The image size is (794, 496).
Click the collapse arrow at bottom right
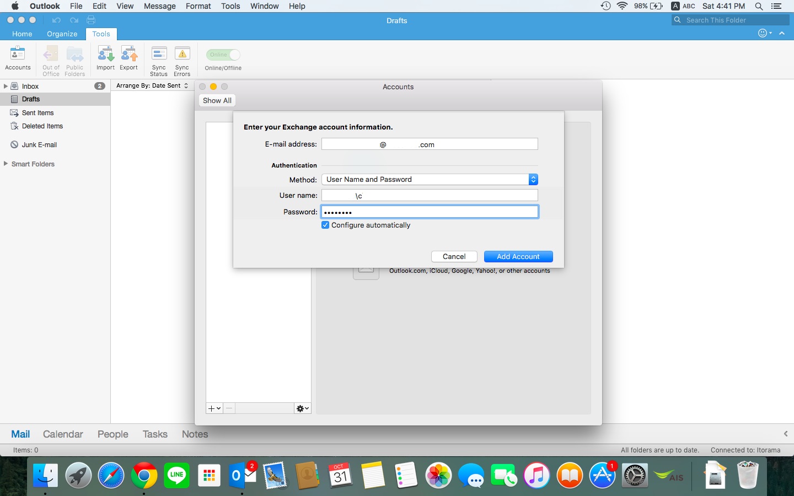[x=786, y=434]
